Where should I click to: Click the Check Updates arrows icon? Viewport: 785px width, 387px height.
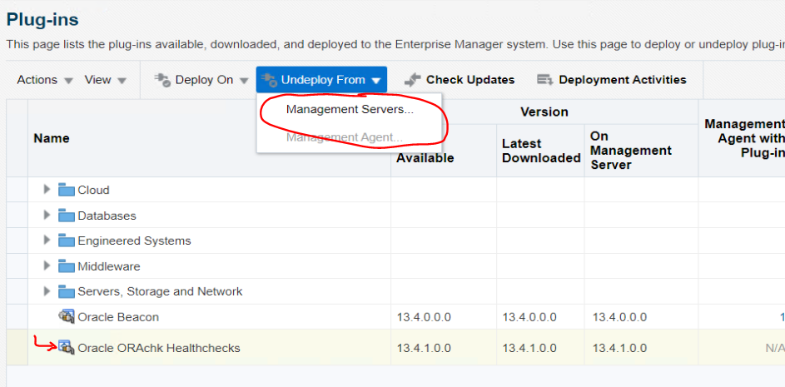coord(413,80)
